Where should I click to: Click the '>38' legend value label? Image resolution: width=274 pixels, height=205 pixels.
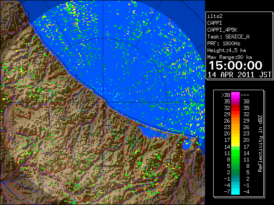226,95
